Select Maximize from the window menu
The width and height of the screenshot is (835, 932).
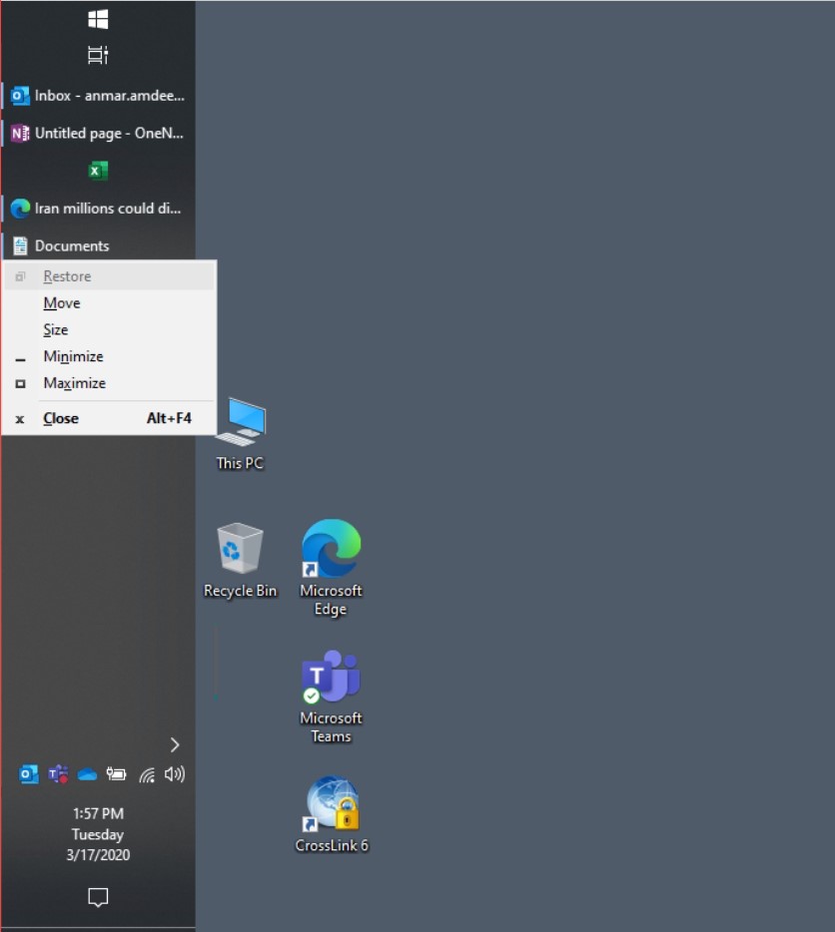[74, 383]
